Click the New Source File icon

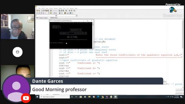[42, 10]
